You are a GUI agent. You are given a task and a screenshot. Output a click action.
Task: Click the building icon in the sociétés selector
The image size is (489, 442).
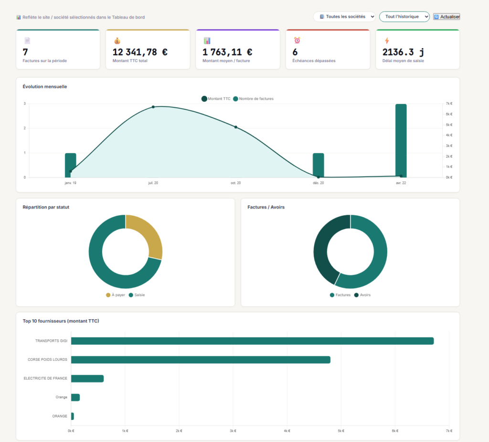(x=322, y=17)
